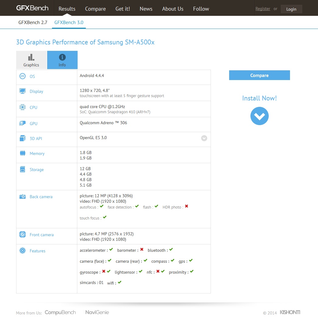Viewport: 318px width, 319px height.
Task: Click the check mark beside compass
Action: pyautogui.click(x=173, y=261)
